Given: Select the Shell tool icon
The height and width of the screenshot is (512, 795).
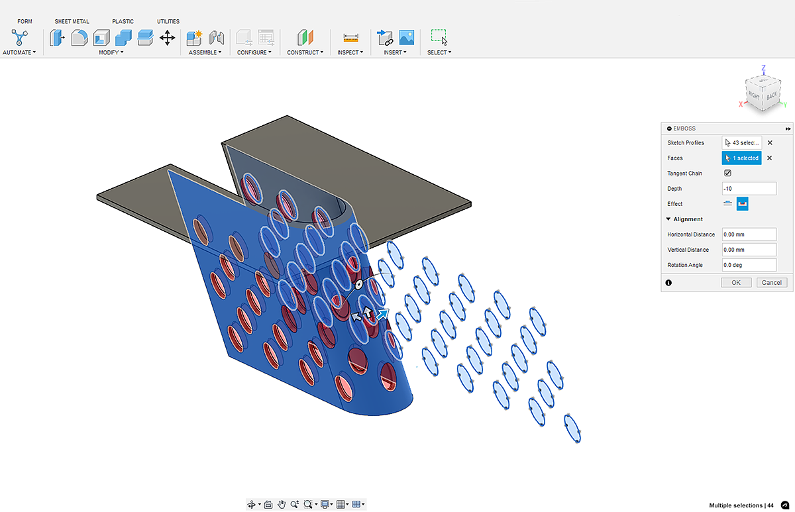Looking at the screenshot, I should [101, 38].
